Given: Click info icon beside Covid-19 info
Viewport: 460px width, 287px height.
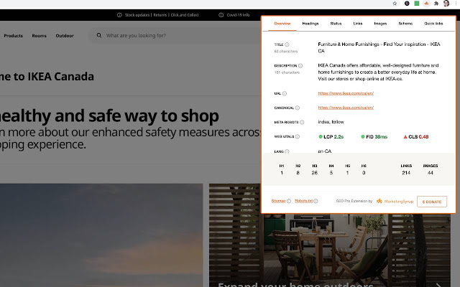Looking at the screenshot, I should pos(221,15).
